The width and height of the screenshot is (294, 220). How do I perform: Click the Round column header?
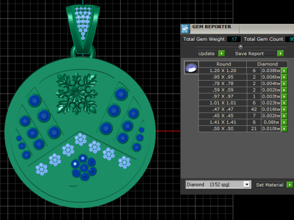pyautogui.click(x=223, y=64)
